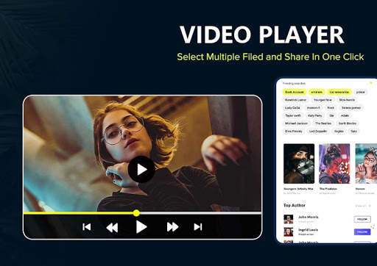Select the 'Adele' search tag
The height and width of the screenshot is (266, 377).
(x=345, y=115)
